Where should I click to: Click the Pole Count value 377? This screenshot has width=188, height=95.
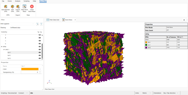point(168,30)
